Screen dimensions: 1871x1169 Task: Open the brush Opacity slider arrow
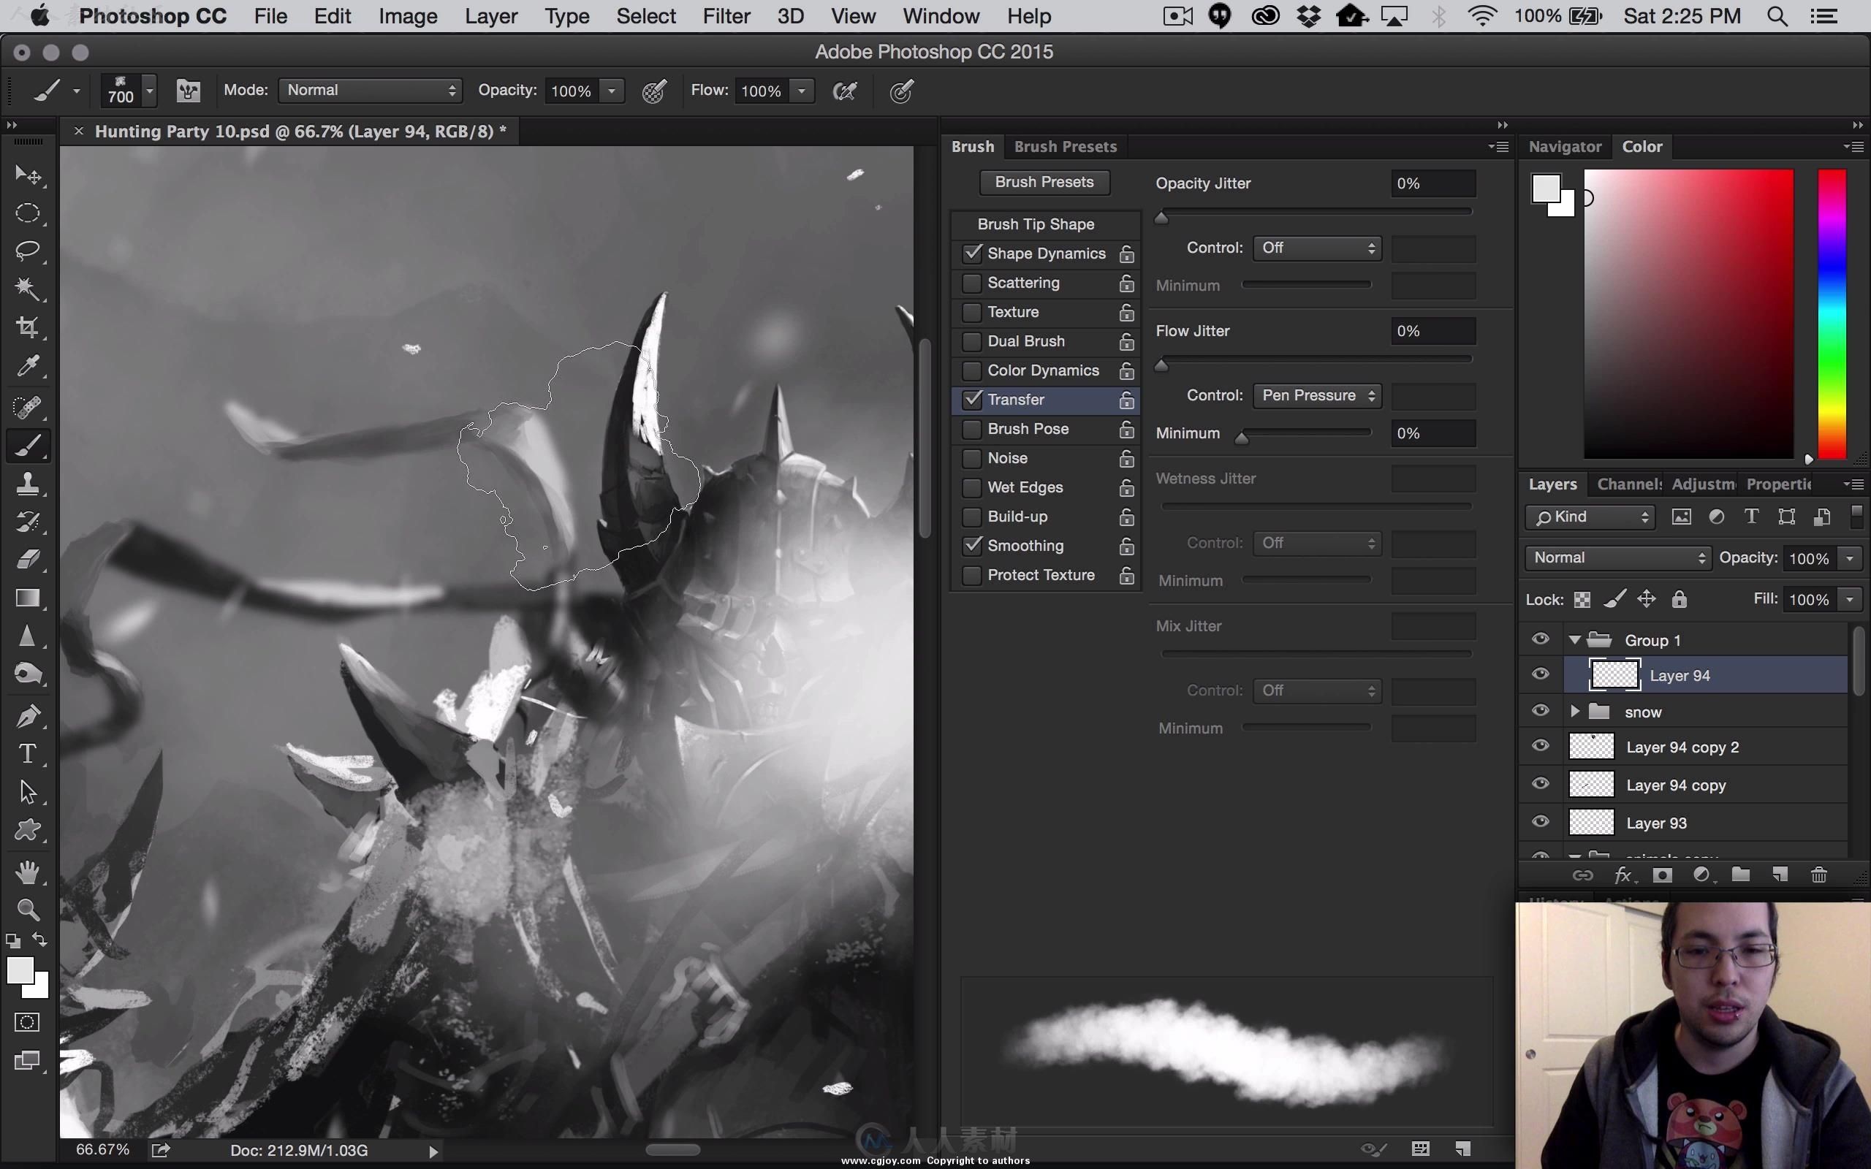coord(612,91)
